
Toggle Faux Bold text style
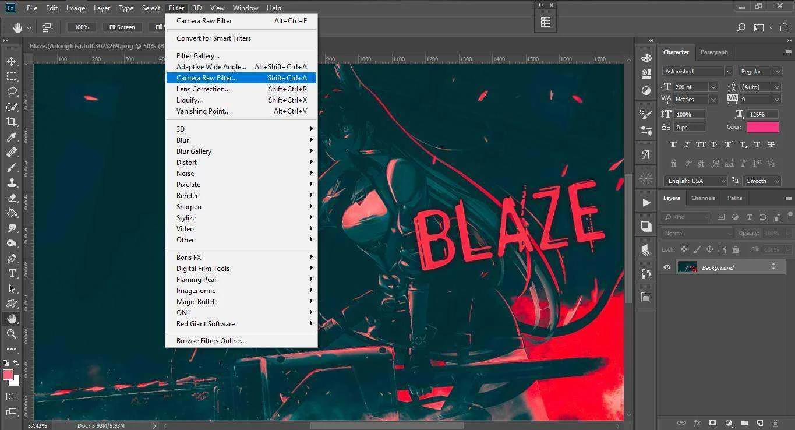tap(673, 145)
